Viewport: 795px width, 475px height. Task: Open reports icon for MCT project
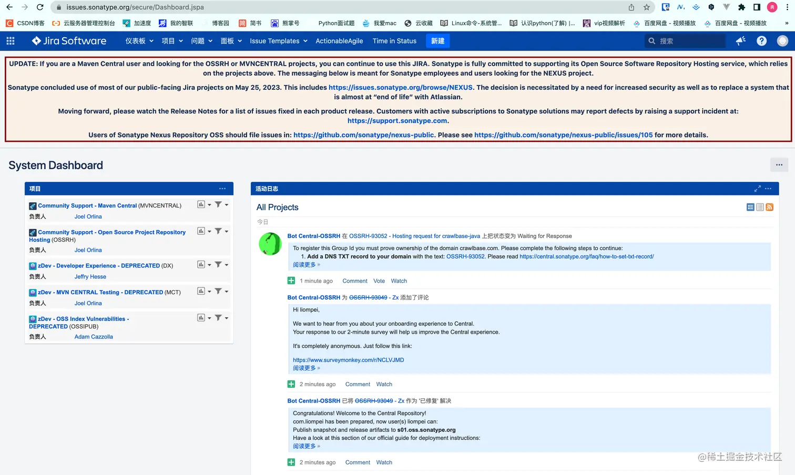coord(201,291)
